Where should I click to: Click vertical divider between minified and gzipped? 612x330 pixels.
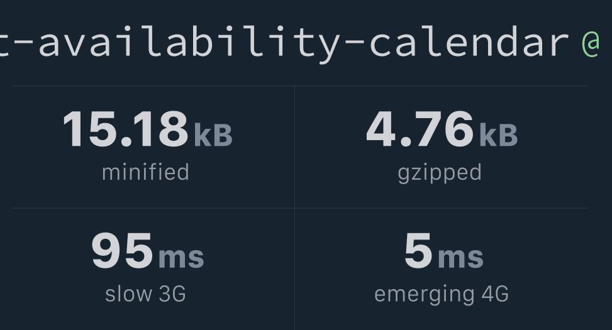(x=295, y=147)
